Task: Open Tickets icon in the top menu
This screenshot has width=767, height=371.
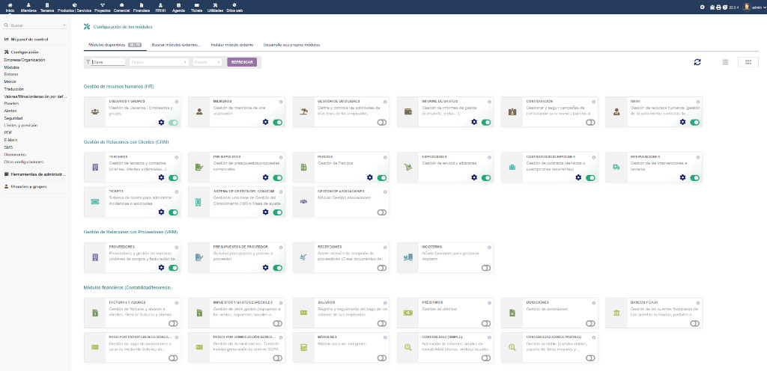Action: pyautogui.click(x=195, y=8)
